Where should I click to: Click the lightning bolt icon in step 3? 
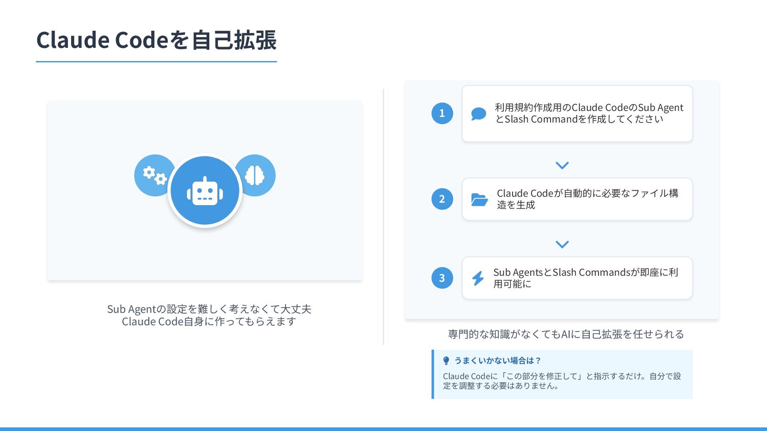click(x=478, y=278)
